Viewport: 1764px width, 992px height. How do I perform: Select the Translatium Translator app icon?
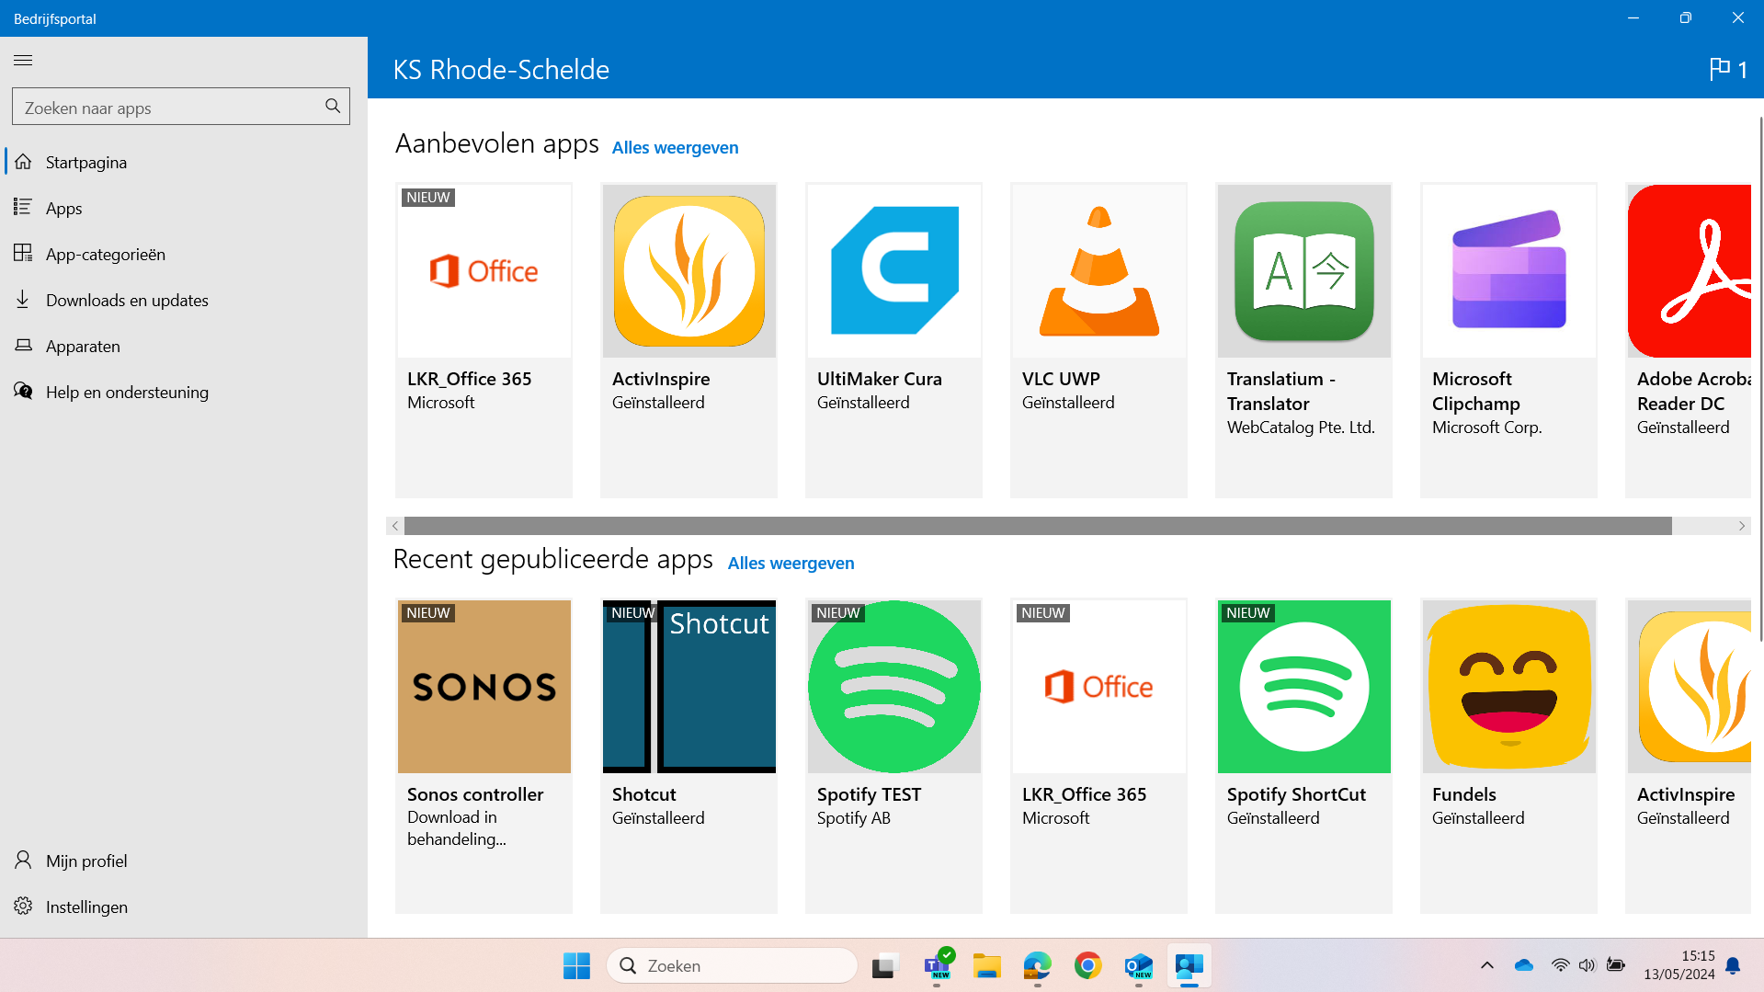[1303, 271]
